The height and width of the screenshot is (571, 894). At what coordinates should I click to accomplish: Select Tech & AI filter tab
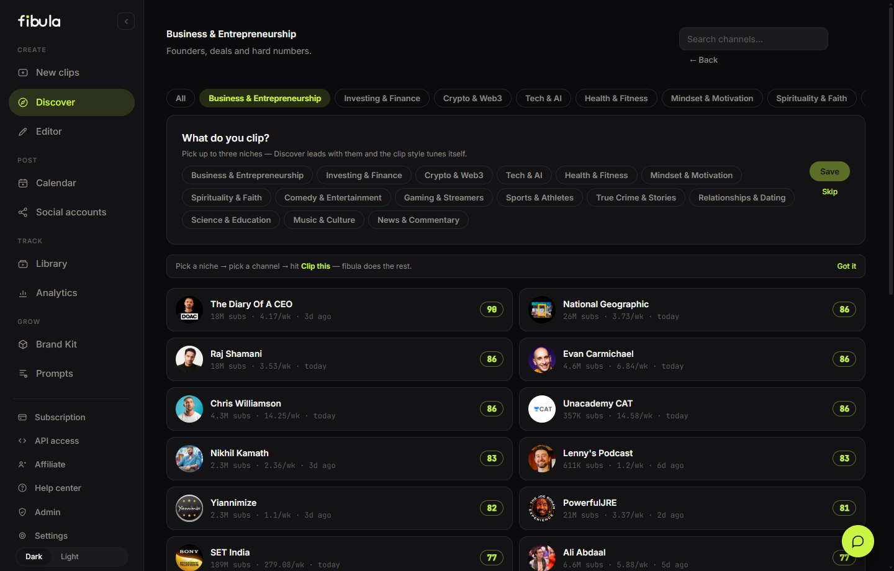[x=543, y=98]
